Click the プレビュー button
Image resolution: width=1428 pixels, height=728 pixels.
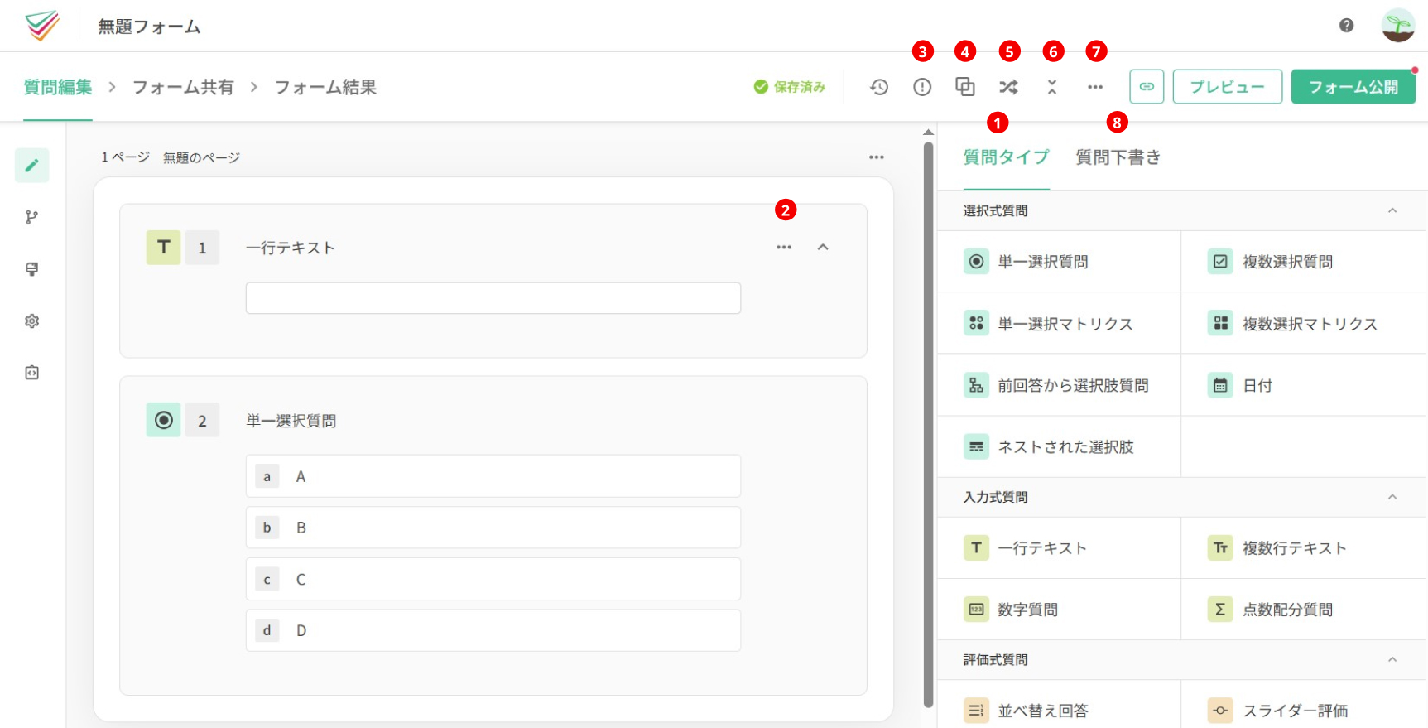[1228, 86]
